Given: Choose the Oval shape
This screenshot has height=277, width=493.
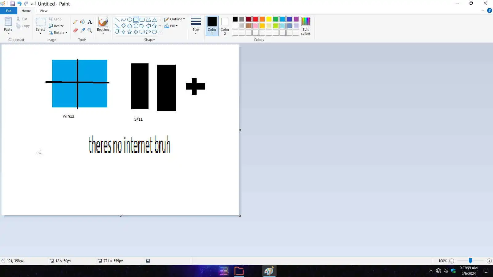Looking at the screenshot, I should 129,20.
